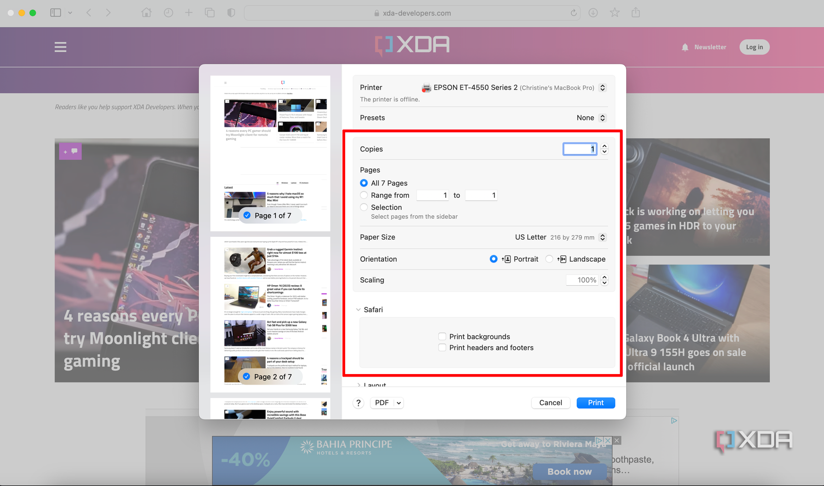
Task: Go back with the back arrow
Action: coord(89,13)
